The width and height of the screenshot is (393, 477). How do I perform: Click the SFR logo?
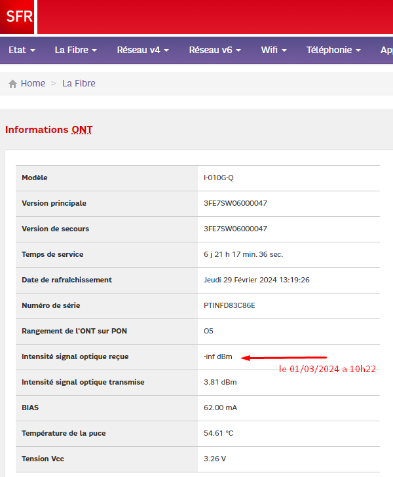click(x=18, y=17)
